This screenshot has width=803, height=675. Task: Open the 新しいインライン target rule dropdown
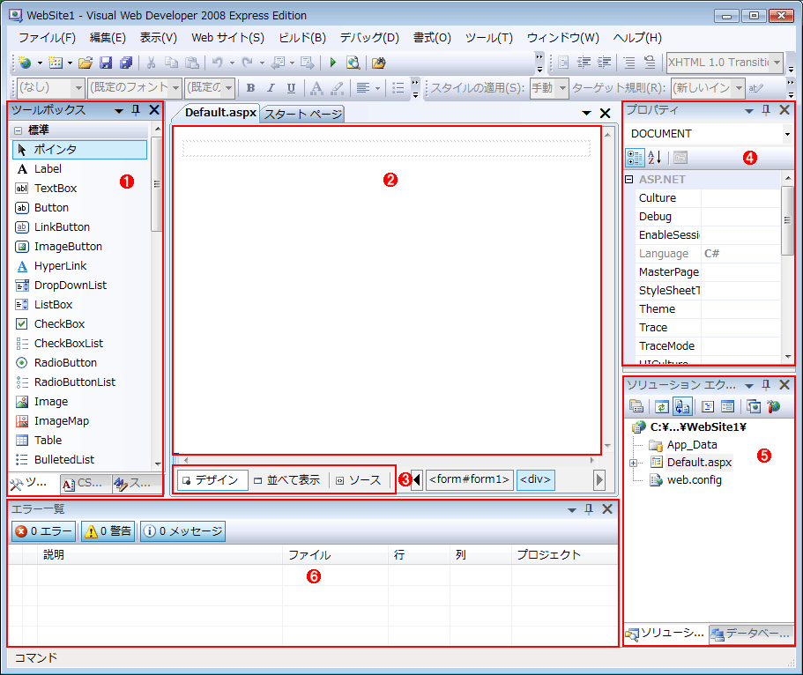(x=739, y=88)
